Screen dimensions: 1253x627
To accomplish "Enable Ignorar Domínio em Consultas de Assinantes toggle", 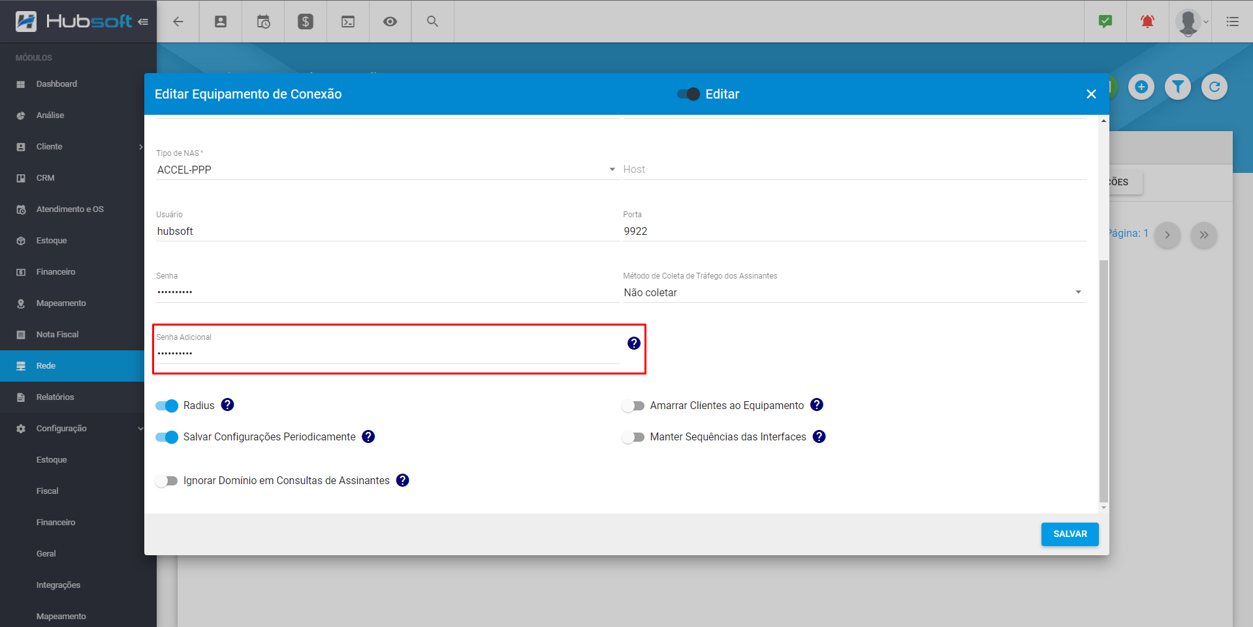I will point(167,481).
